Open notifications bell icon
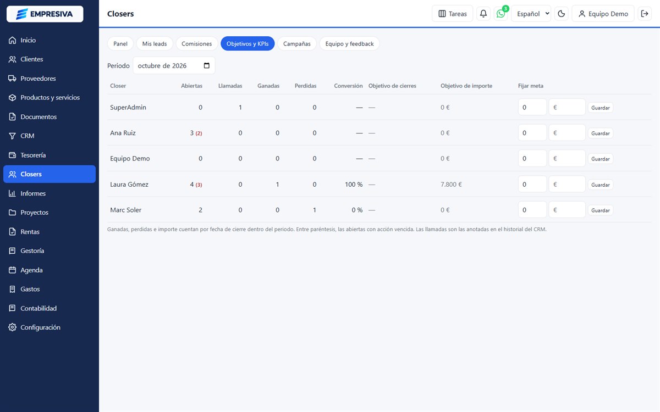Viewport: 660px width, 412px height. [483, 14]
